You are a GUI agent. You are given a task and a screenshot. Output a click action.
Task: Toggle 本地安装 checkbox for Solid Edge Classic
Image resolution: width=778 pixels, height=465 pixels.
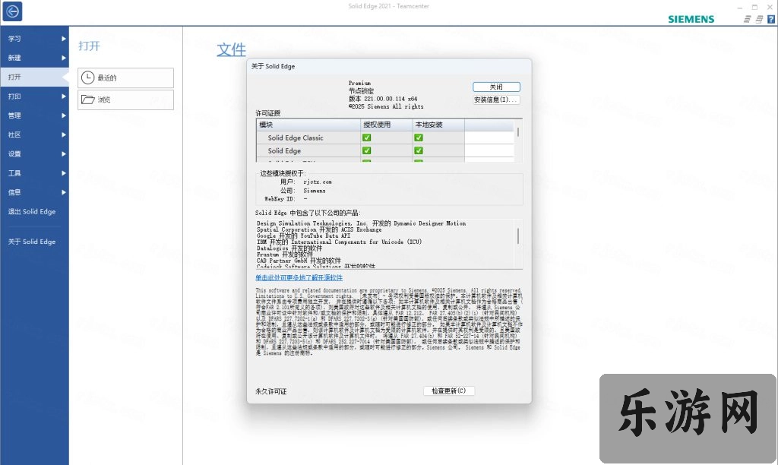tap(419, 138)
